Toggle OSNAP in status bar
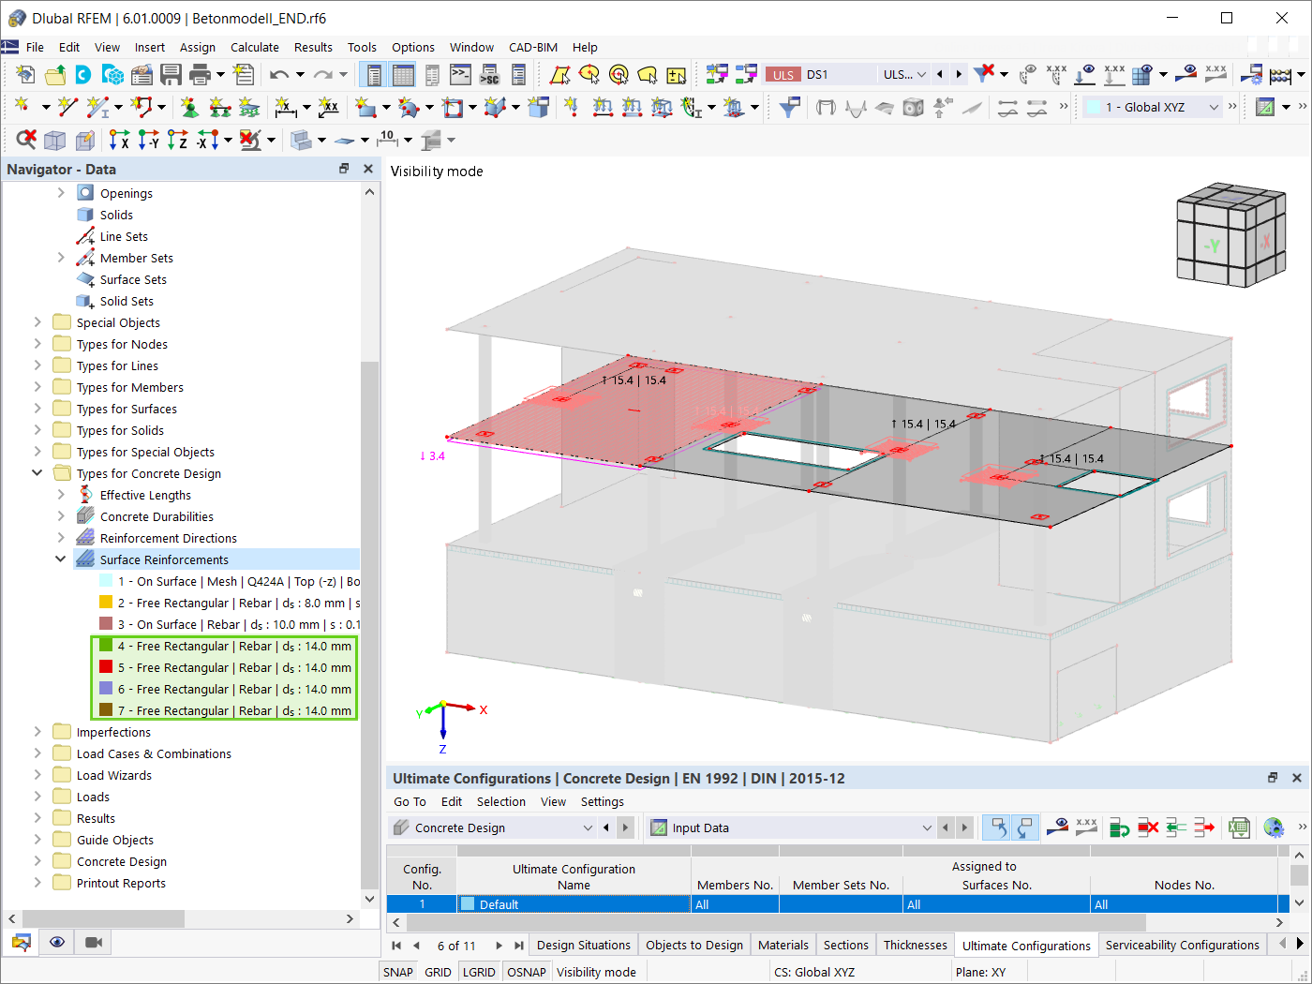Viewport: 1312px width, 984px height. click(527, 972)
